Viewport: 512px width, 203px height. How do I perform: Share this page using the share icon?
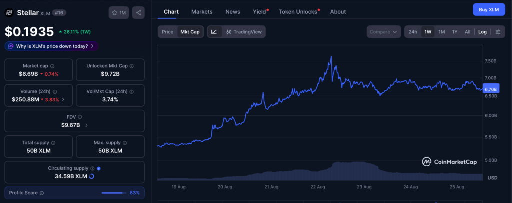pos(138,12)
